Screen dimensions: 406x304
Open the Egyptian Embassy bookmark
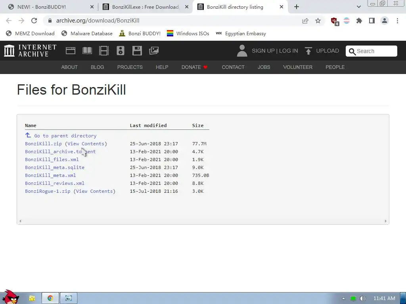tap(241, 33)
